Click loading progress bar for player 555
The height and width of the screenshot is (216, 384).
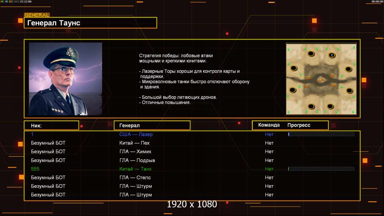point(321,169)
